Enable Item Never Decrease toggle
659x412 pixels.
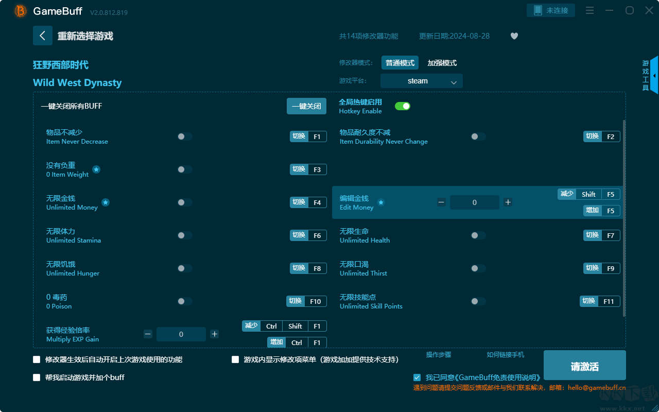pyautogui.click(x=185, y=136)
